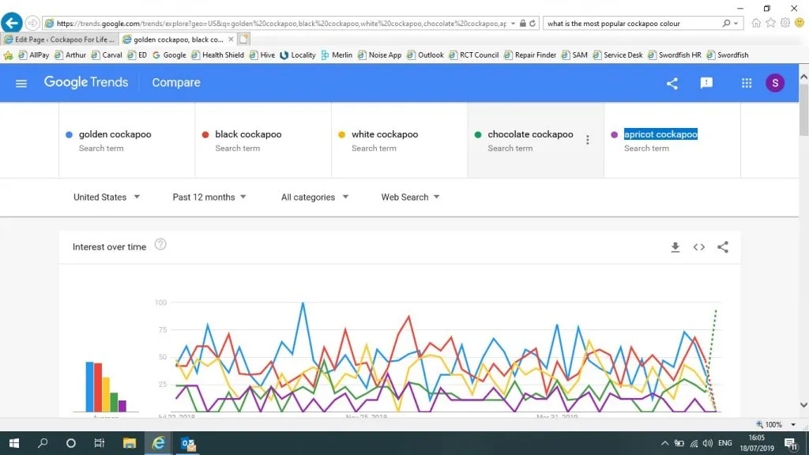Switch to the Edit Page Cockapoo tab
This screenshot has width=809, height=455.
60,39
